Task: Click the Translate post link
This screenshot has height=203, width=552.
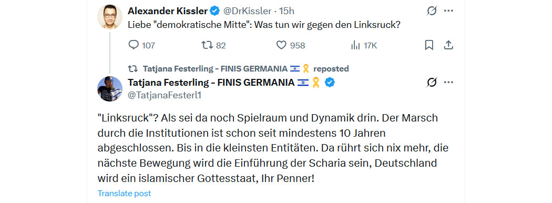Action: click(x=124, y=194)
